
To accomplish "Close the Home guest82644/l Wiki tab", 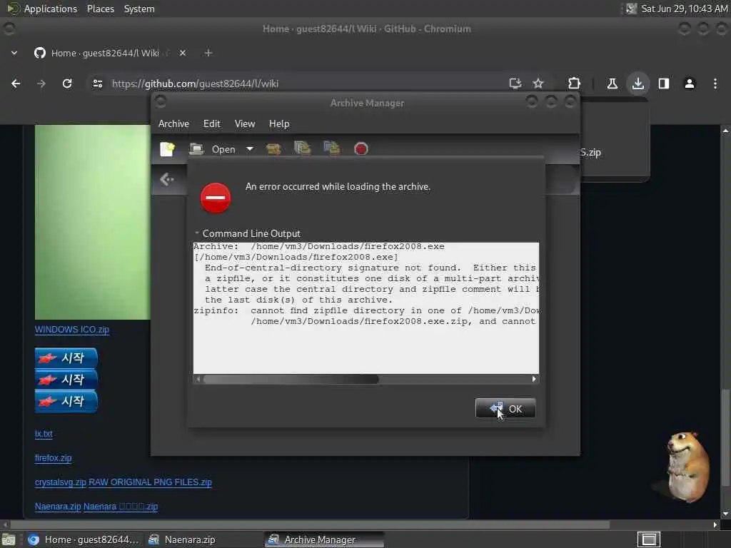I will pyautogui.click(x=183, y=53).
